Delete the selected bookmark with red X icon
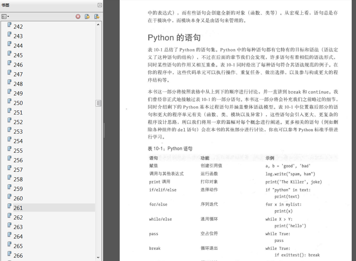The image size is (356, 261). [78, 17]
